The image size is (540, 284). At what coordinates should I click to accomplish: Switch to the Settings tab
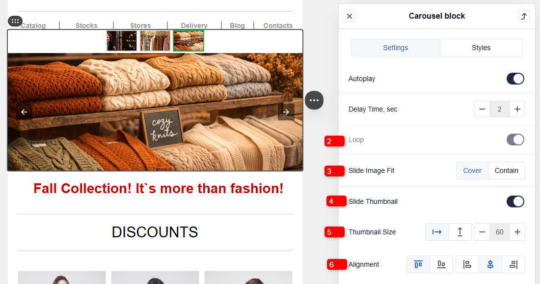pyautogui.click(x=395, y=48)
